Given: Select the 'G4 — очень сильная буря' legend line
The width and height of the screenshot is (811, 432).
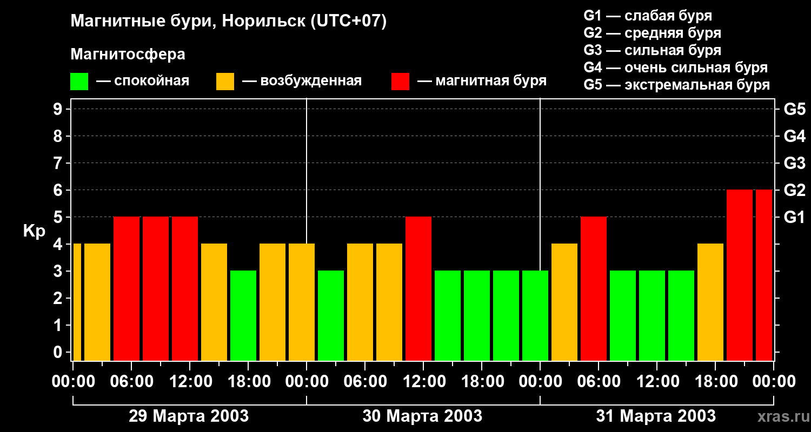Looking at the screenshot, I should (x=675, y=67).
